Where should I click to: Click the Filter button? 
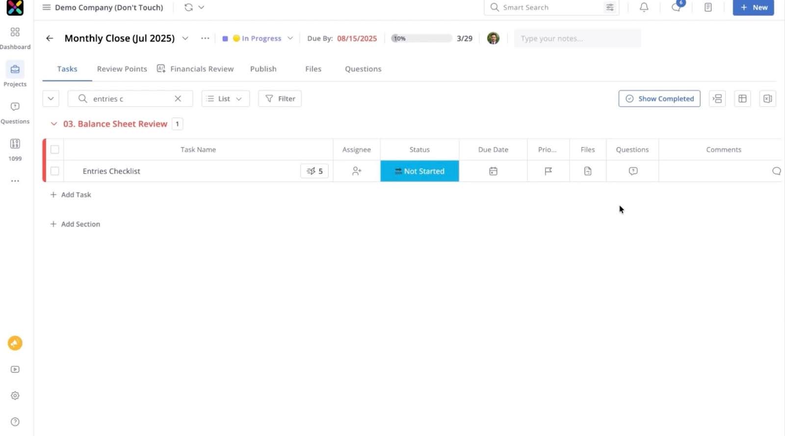pyautogui.click(x=280, y=99)
